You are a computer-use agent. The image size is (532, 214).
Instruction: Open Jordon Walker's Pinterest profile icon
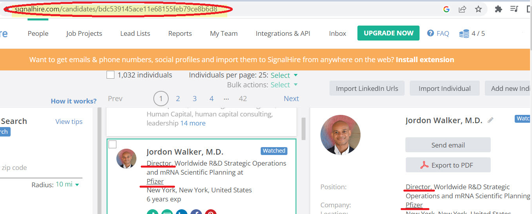click(x=211, y=212)
